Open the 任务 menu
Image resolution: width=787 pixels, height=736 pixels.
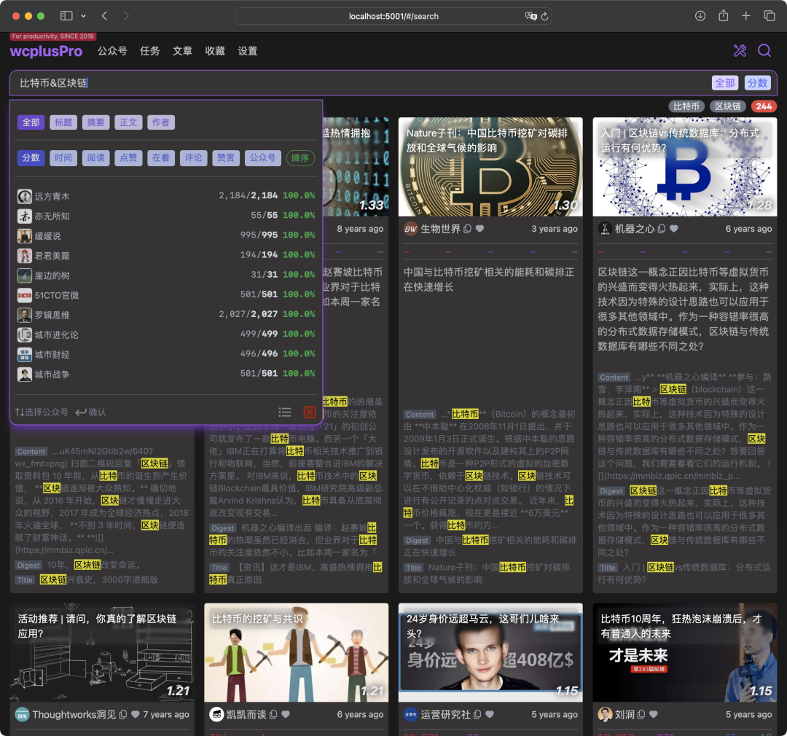149,51
